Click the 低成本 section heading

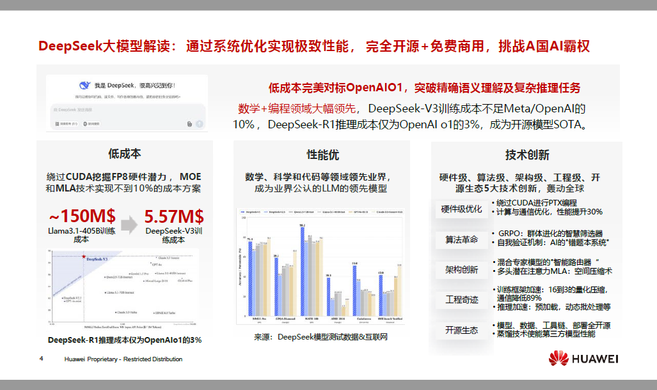(x=125, y=154)
